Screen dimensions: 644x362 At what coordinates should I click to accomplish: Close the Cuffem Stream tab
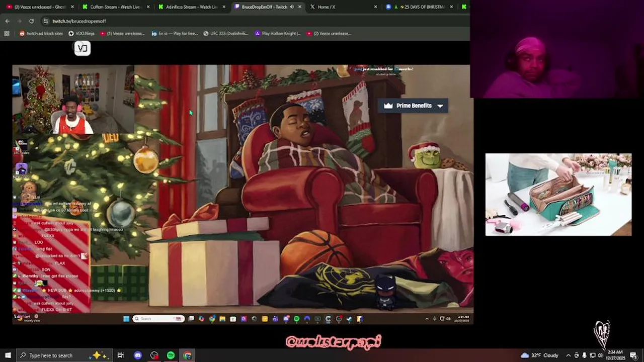pyautogui.click(x=149, y=7)
